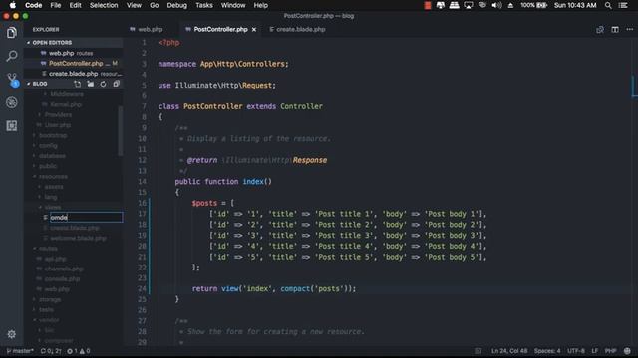This screenshot has width=638, height=358.
Task: Open the Selection menu
Action: pyautogui.click(x=104, y=5)
